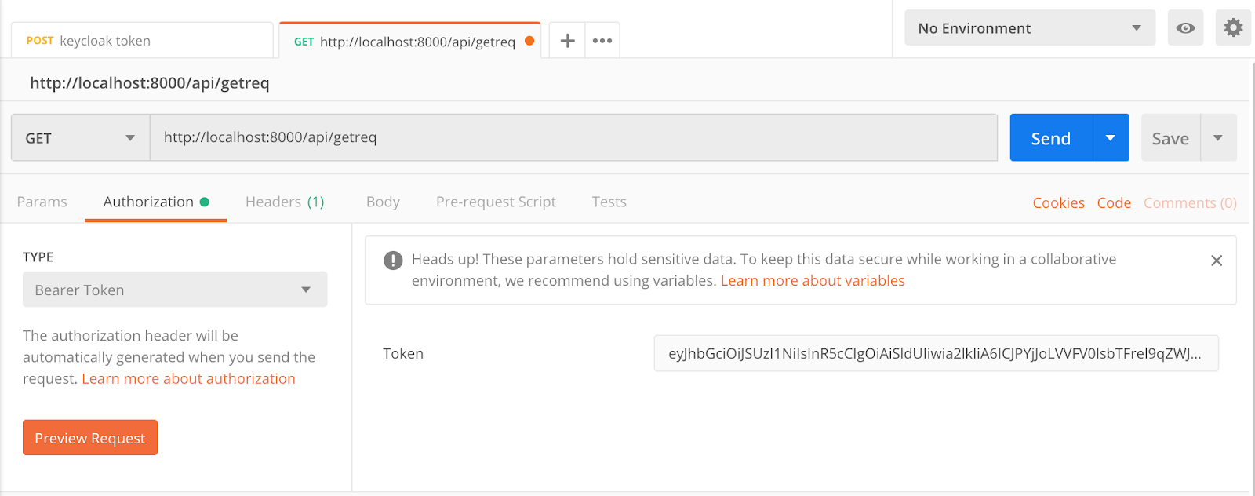Open the Bearer Token type dropdown
Screen dimensions: 1255x496
pyautogui.click(x=174, y=289)
